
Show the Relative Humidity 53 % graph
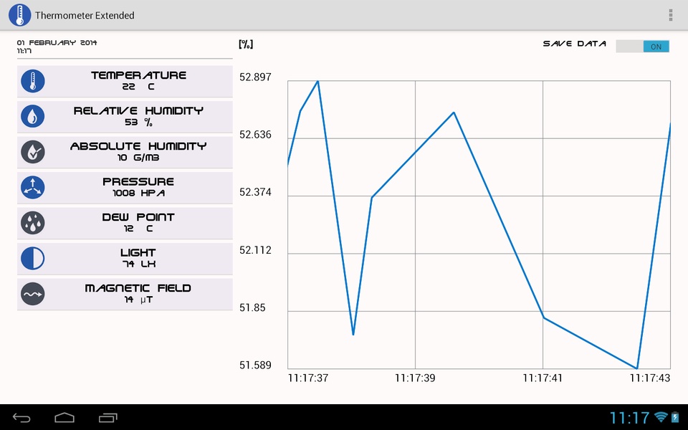[x=125, y=117]
